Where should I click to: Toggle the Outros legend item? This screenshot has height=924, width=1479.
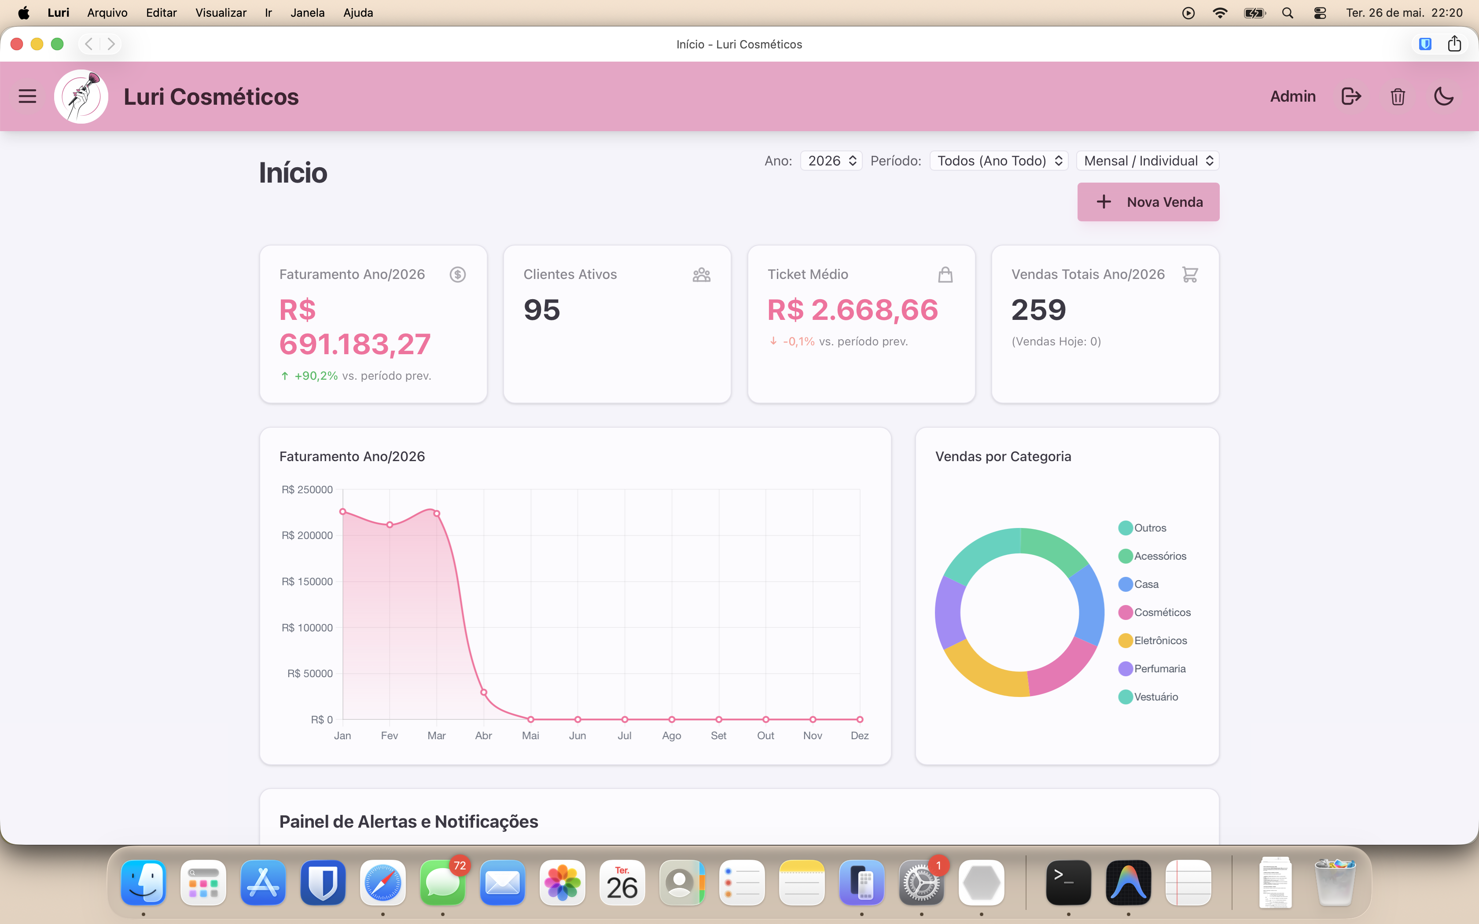point(1142,528)
